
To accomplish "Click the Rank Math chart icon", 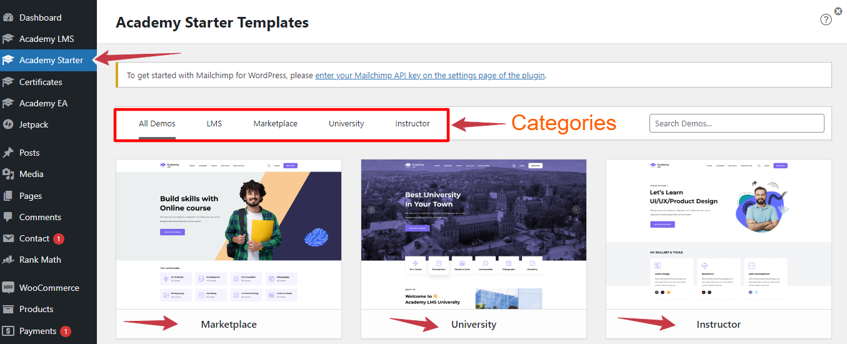I will [x=8, y=260].
